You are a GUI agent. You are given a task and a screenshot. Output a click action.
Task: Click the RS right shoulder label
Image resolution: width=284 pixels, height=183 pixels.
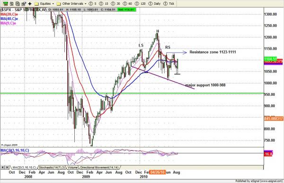pos(168,47)
